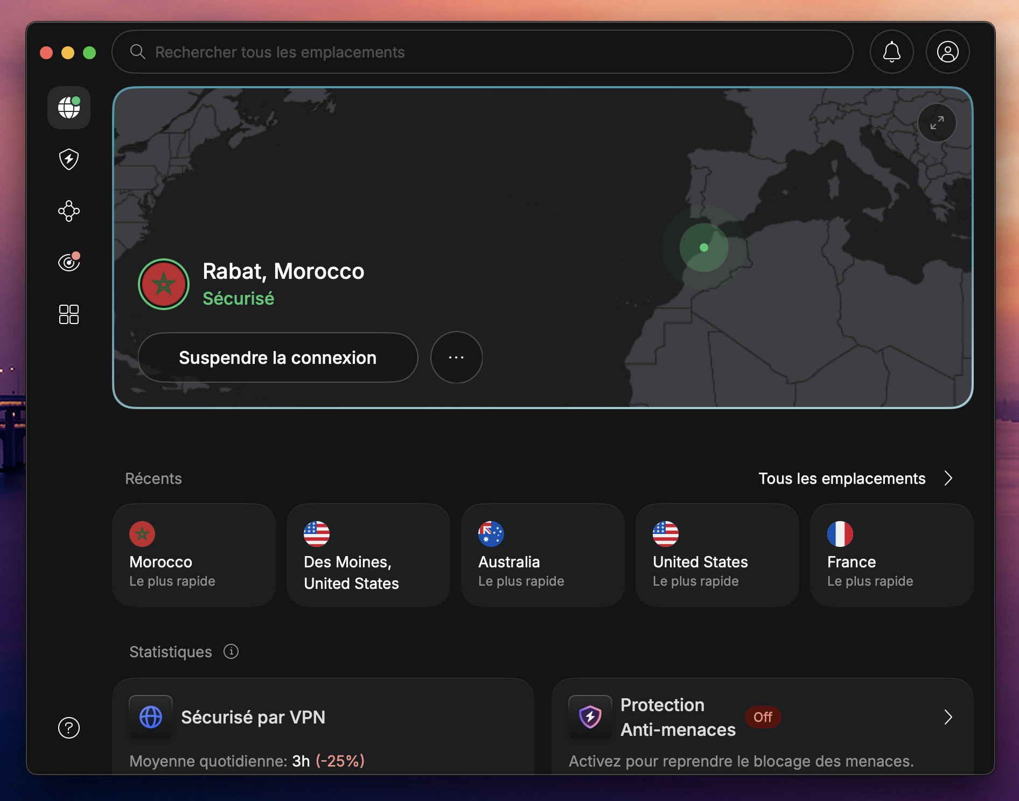1019x801 pixels.
Task: Open Dark Web Monitor radar icon
Action: (x=69, y=262)
